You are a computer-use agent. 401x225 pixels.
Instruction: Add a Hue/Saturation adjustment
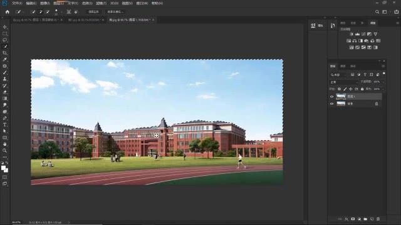click(348, 41)
